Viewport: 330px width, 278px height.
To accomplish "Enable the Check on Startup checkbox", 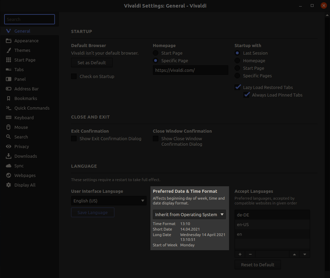I will coord(74,76).
